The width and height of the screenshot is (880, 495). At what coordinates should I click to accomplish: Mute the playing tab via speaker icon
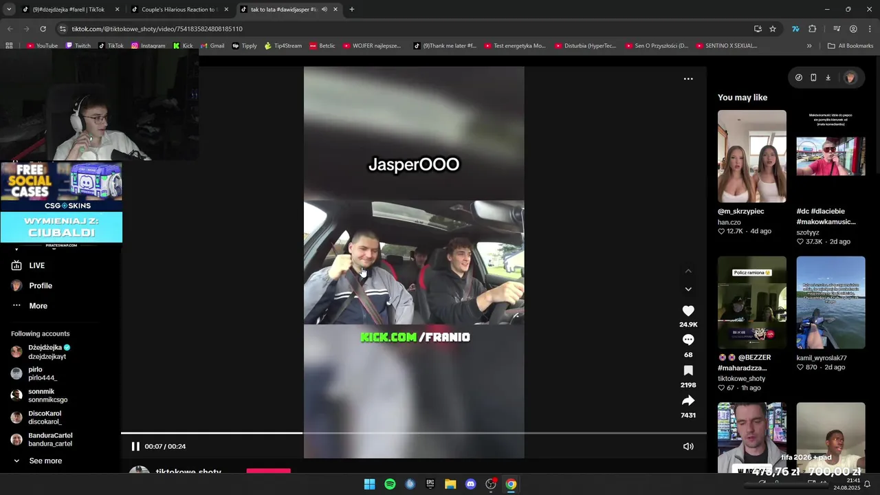tap(324, 10)
